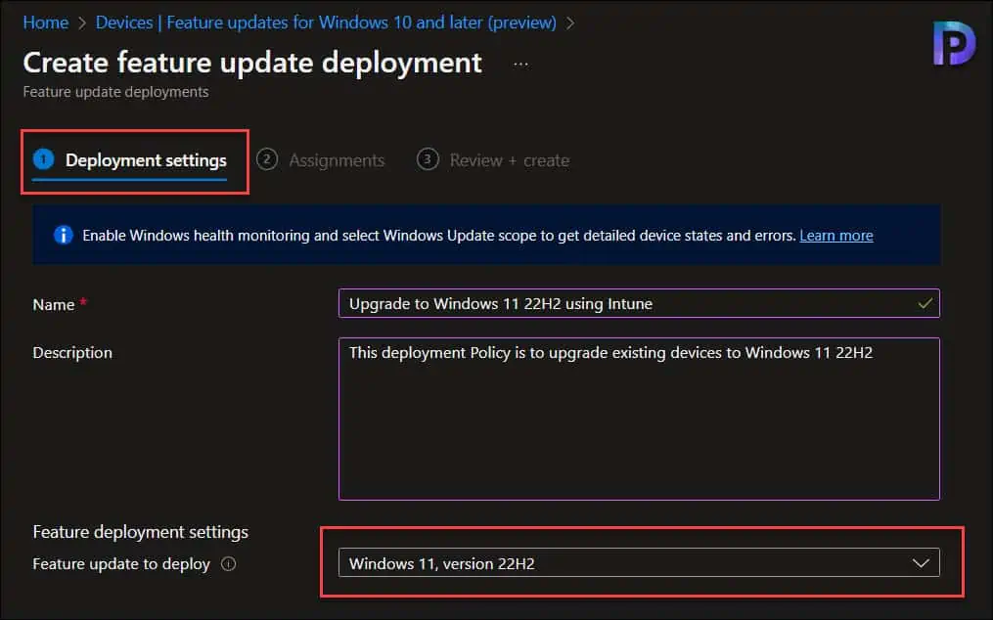
Task: Click the chevron arrow of the Windows 11 dropdown
Action: [x=921, y=563]
